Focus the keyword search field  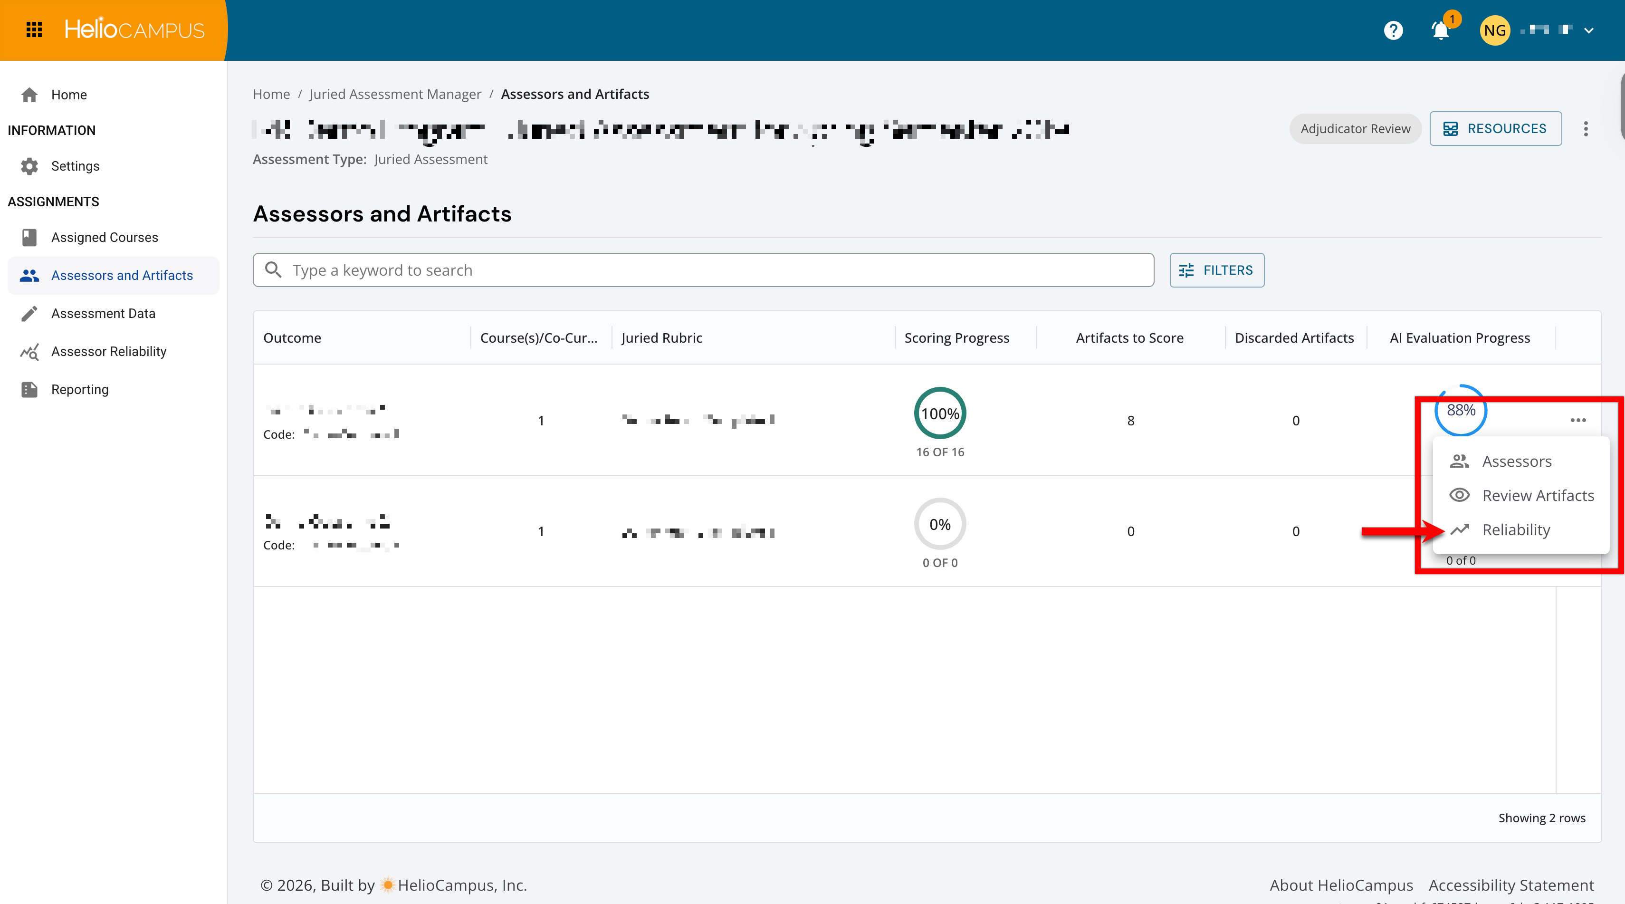(703, 270)
